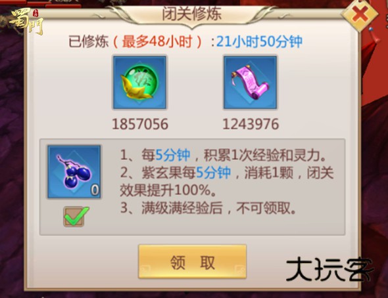Click the 大玩客 watermark logo
The width and height of the screenshot is (388, 298).
click(x=329, y=269)
